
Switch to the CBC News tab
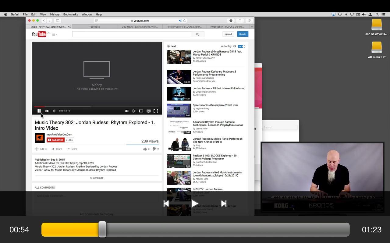click(140, 27)
